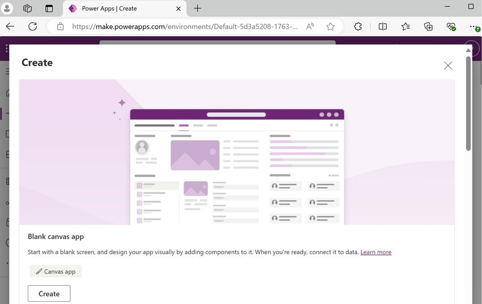482x304 pixels.
Task: Open the tab actions menu icon
Action: point(49,8)
